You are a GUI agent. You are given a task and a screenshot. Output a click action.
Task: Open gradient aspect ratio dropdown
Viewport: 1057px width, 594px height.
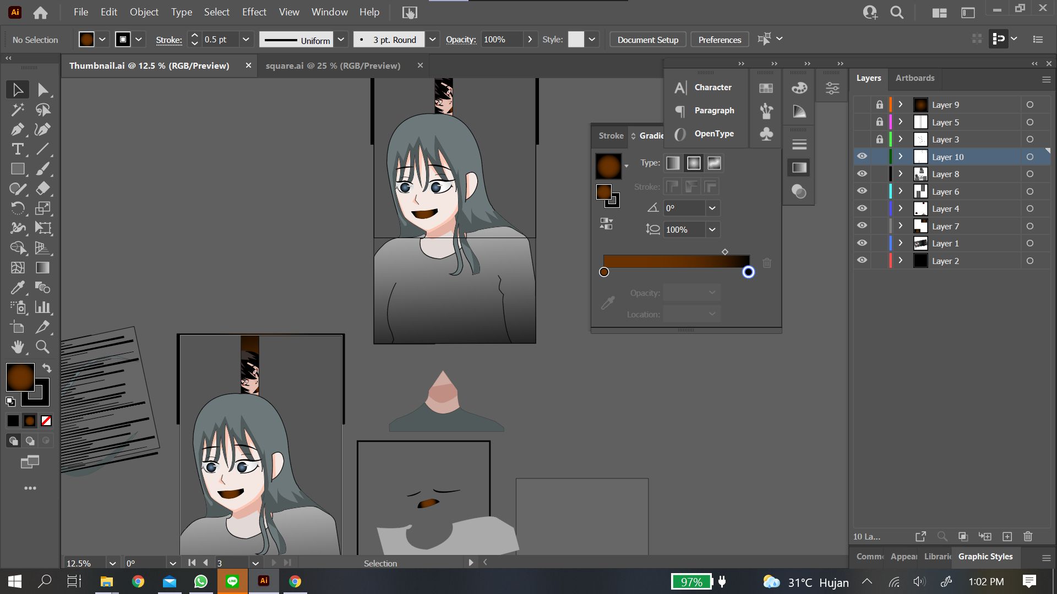[x=712, y=229]
